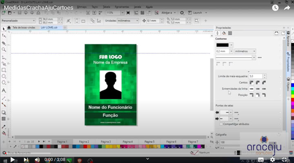
Task: Click the black outline color swatch
Action: click(x=223, y=45)
